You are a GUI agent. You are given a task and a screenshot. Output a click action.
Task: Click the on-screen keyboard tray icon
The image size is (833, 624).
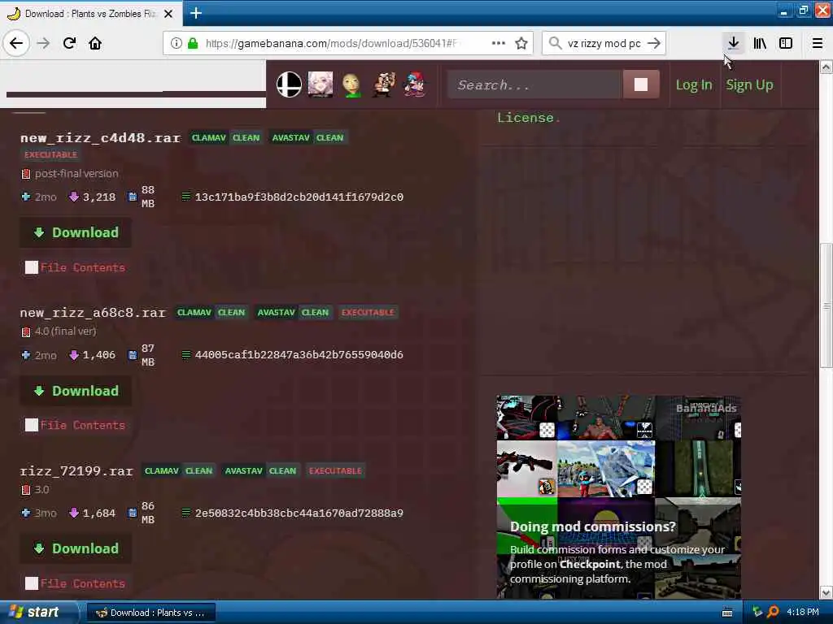pos(727,613)
